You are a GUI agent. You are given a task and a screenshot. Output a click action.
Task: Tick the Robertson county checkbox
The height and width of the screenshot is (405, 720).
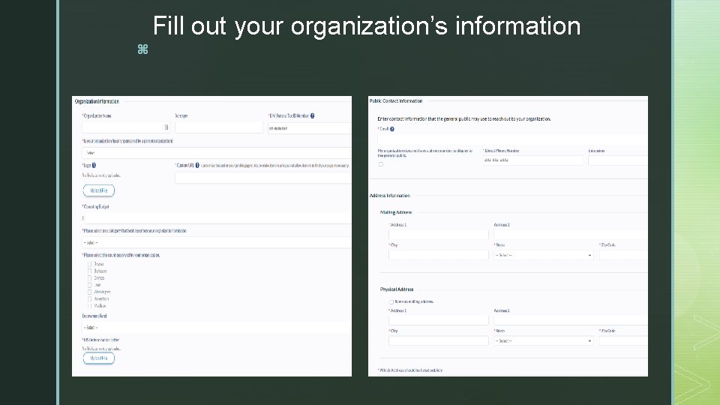(89, 299)
